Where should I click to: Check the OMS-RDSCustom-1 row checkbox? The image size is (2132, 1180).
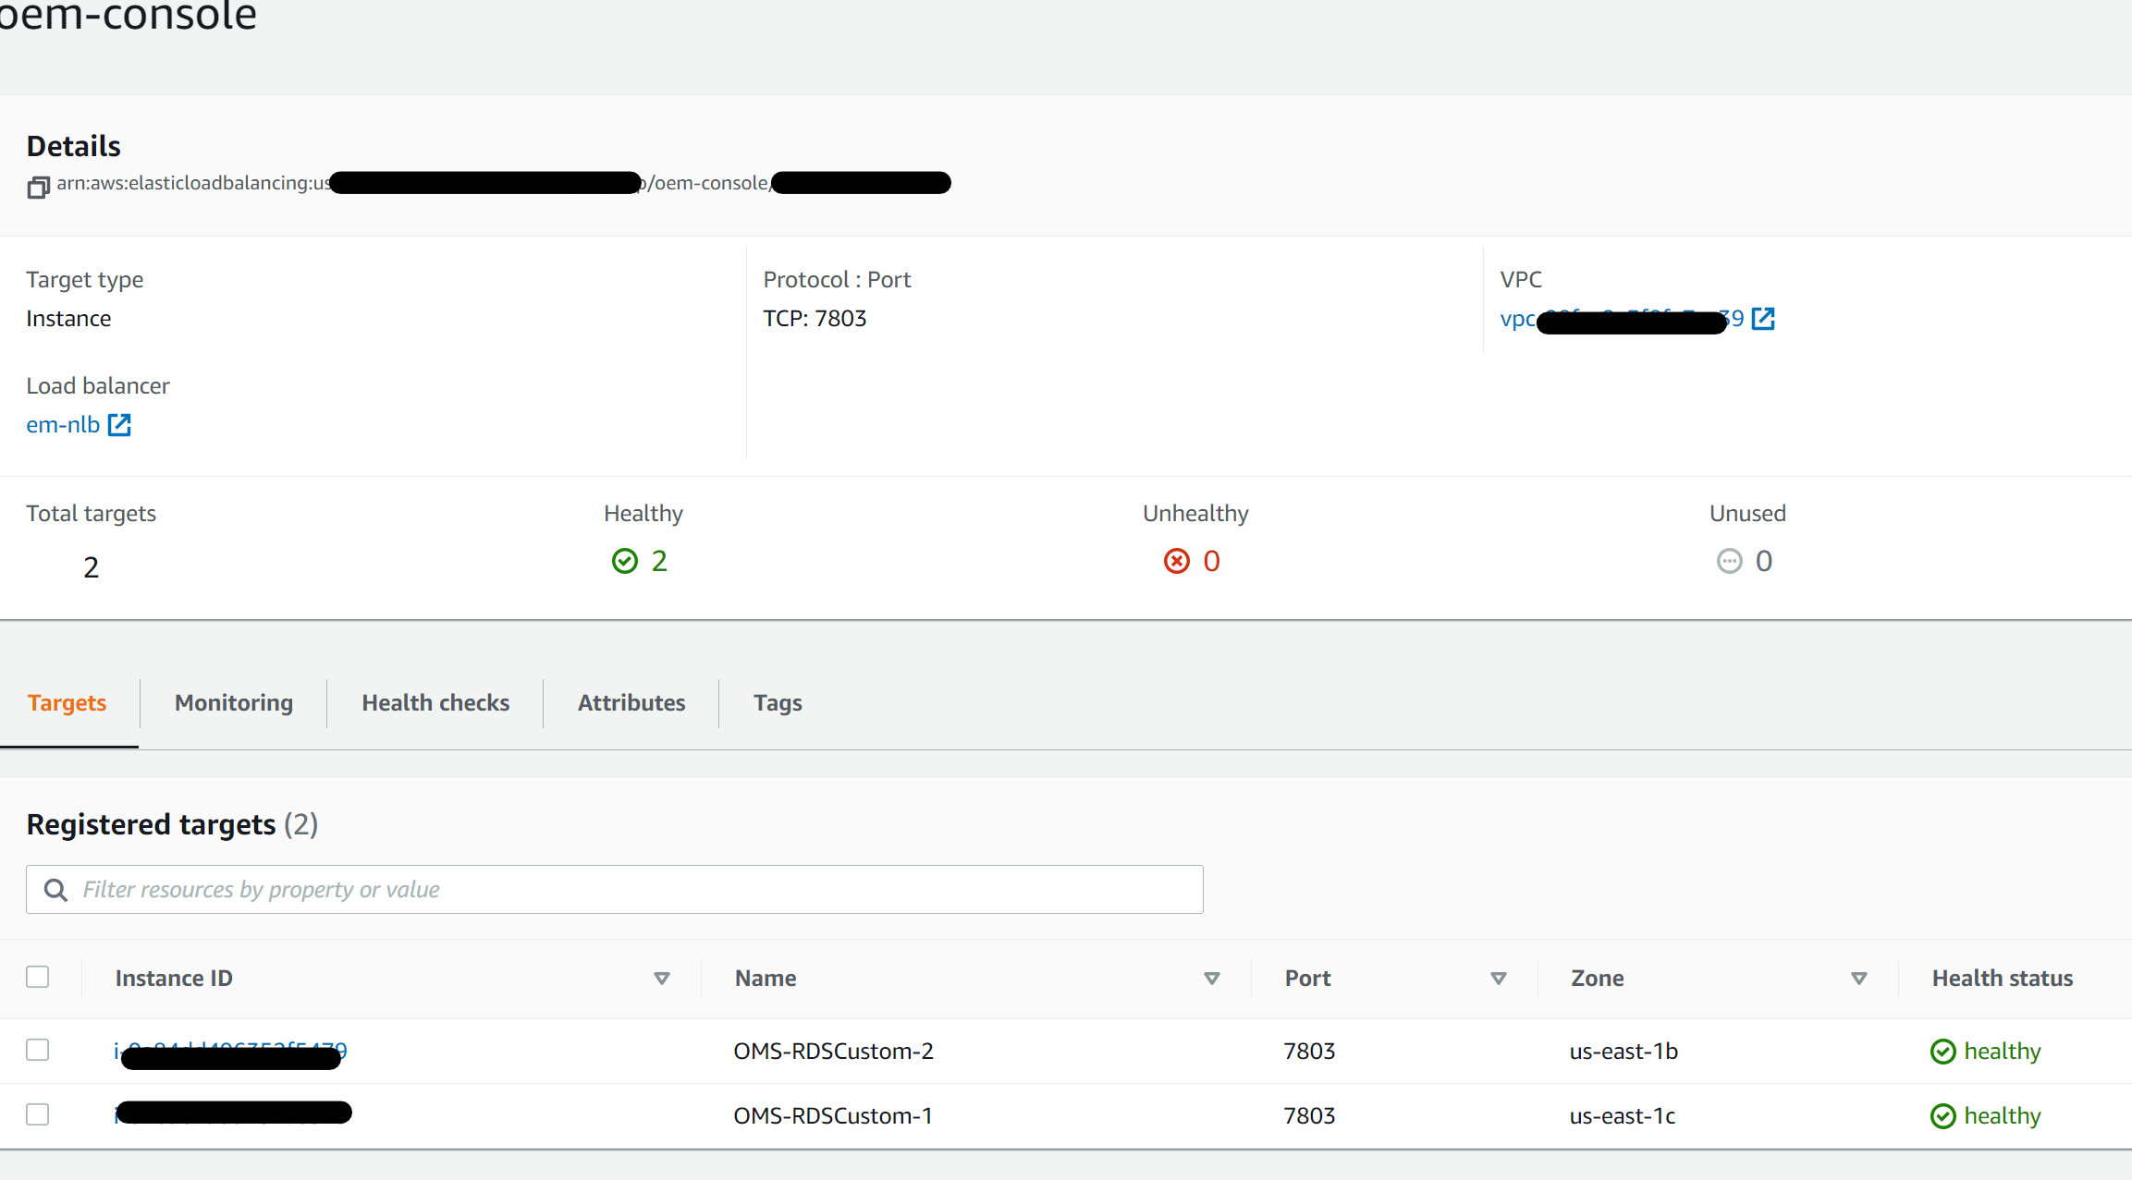point(38,1114)
